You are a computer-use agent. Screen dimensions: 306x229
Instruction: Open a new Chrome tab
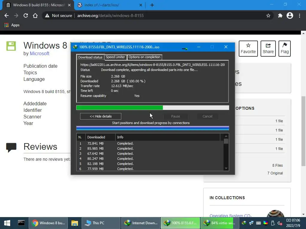152,5
